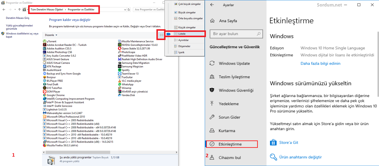The width and height of the screenshot is (379, 166).
Task: Select NVIDIA Güncelleştirmeleri 10.4.0 row
Action: [x=138, y=45]
